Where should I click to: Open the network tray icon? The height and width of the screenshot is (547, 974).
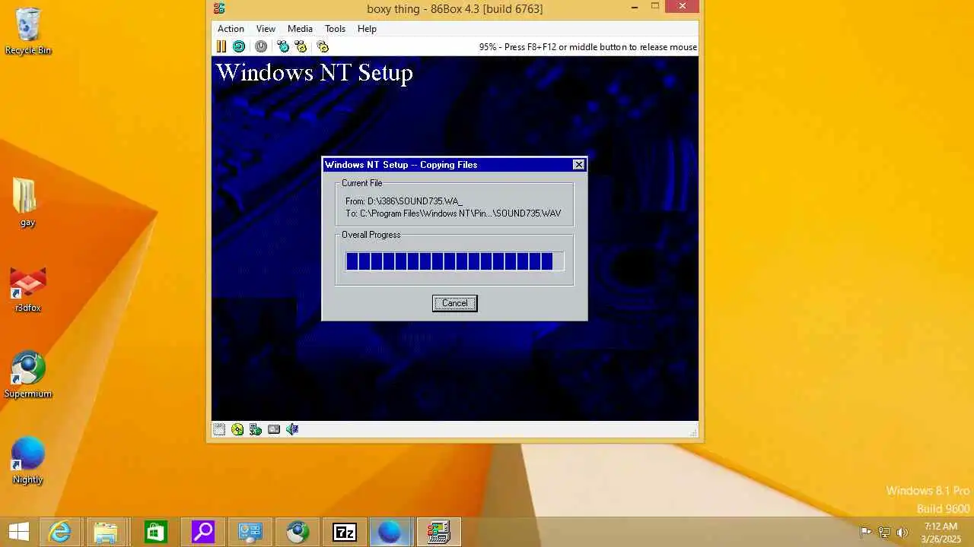pos(884,532)
